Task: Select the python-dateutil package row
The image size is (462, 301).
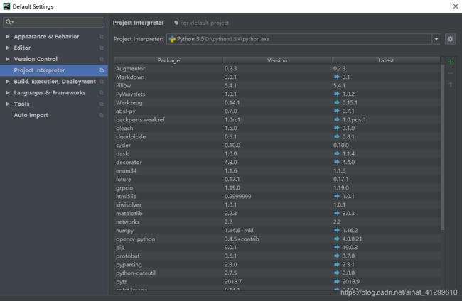Action: click(277, 273)
